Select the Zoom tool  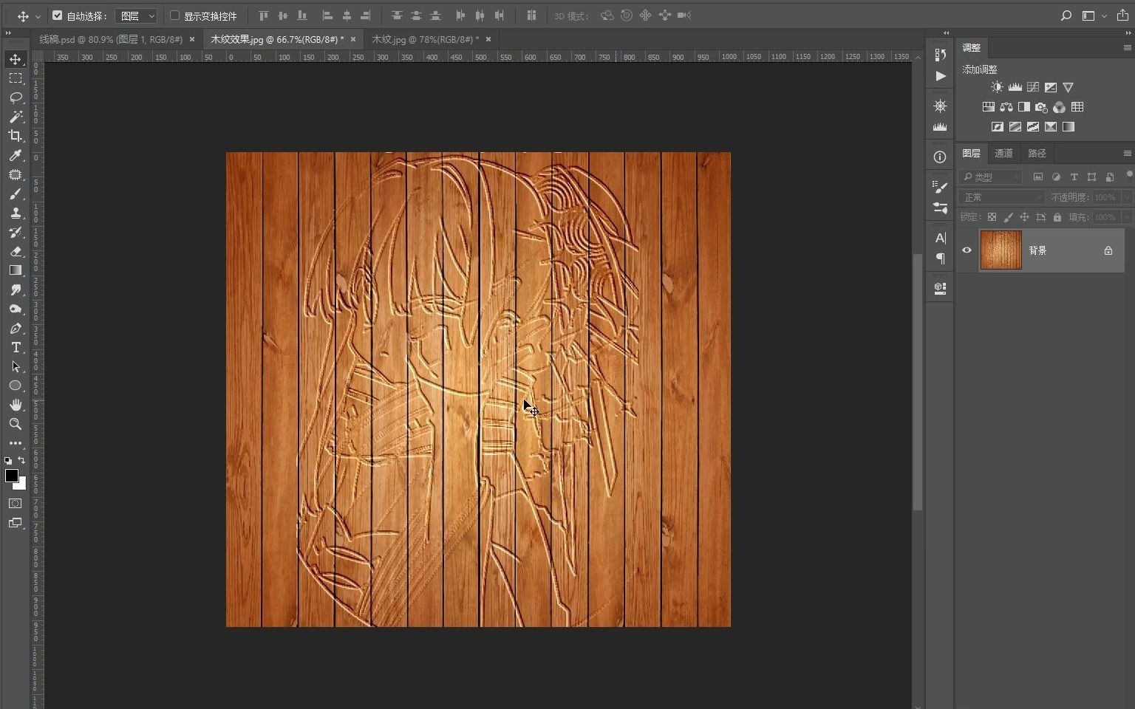click(x=16, y=424)
